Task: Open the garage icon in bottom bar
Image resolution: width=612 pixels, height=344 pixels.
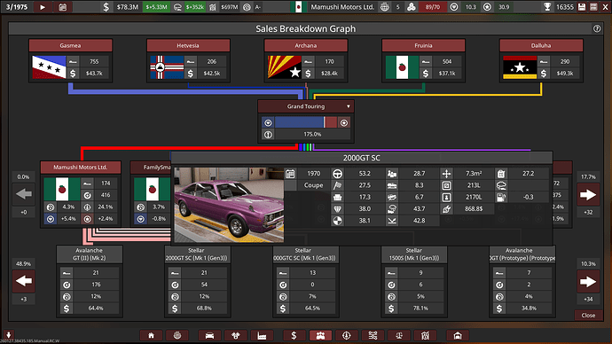Action: point(458,335)
